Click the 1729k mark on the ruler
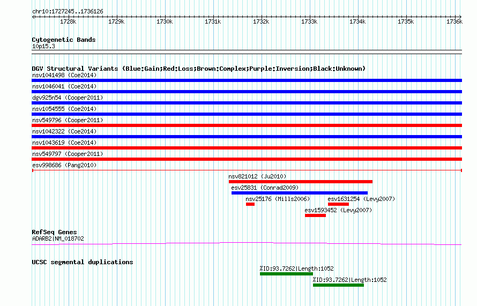Screen dimensions: 477x306 [x=116, y=21]
